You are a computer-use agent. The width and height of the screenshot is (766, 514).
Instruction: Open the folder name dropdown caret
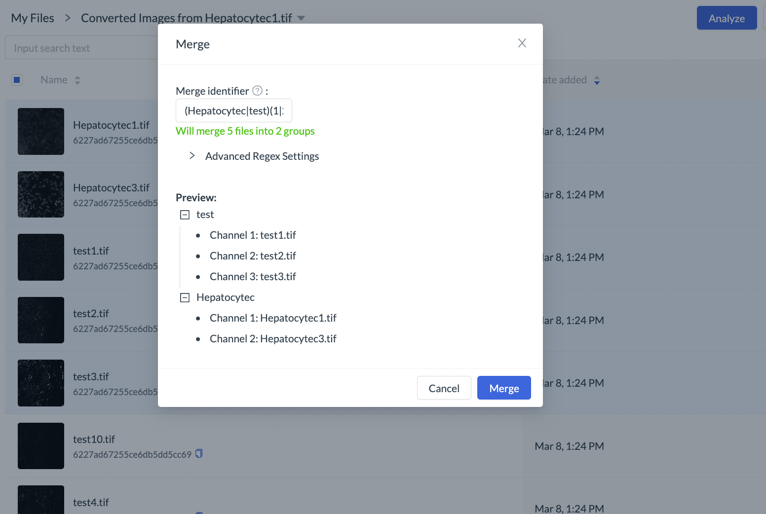click(301, 18)
